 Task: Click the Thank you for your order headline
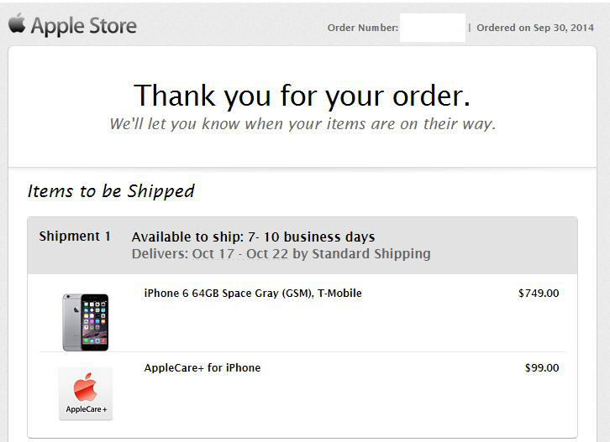pos(302,96)
